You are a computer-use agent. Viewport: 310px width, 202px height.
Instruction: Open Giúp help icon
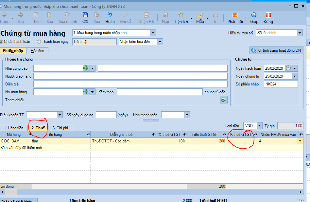(x=254, y=15)
